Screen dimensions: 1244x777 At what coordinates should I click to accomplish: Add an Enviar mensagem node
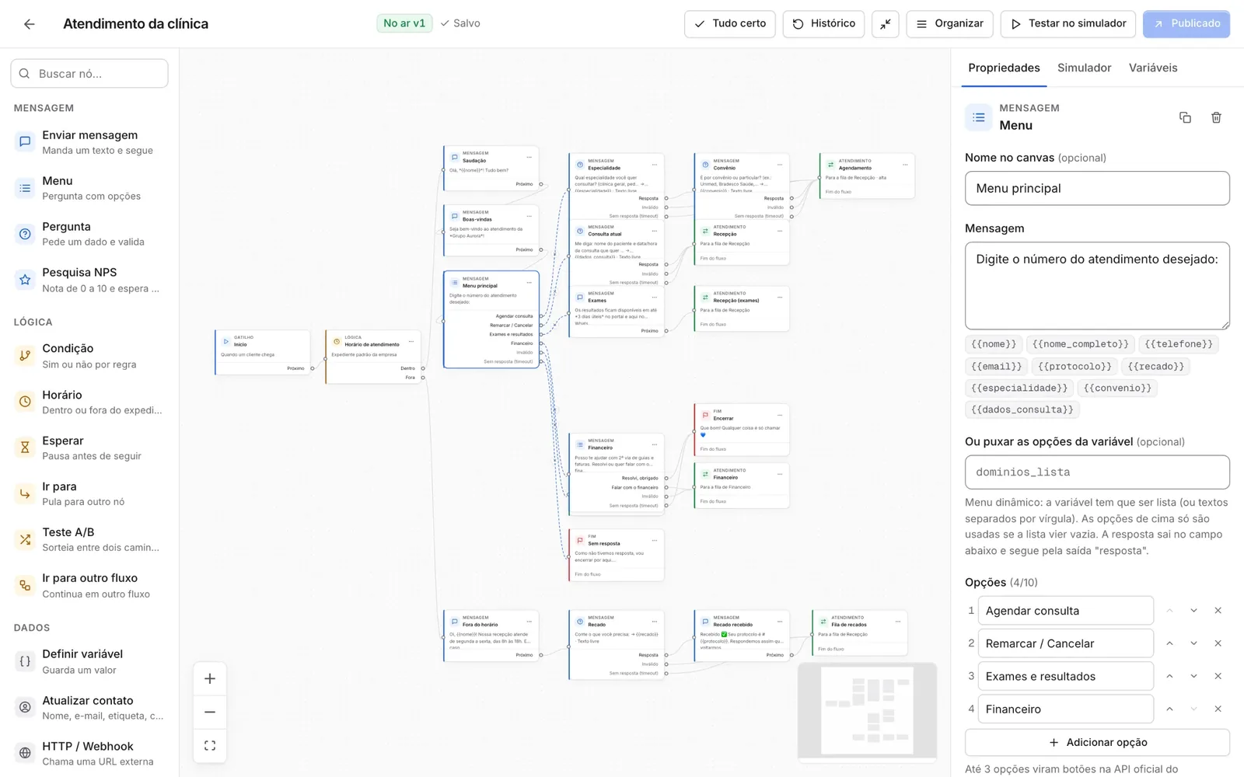[89, 142]
